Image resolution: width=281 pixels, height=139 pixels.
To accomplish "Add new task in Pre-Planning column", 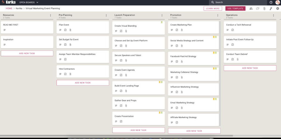I will point(83,83).
